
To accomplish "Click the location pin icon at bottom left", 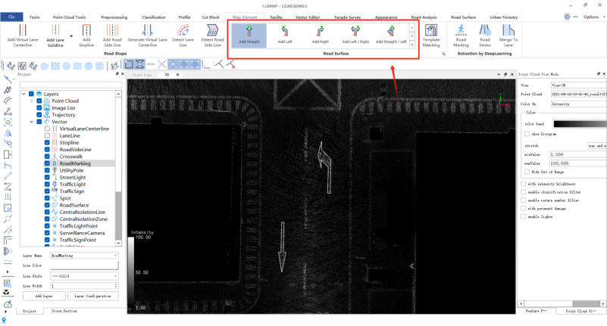I will [x=4, y=320].
